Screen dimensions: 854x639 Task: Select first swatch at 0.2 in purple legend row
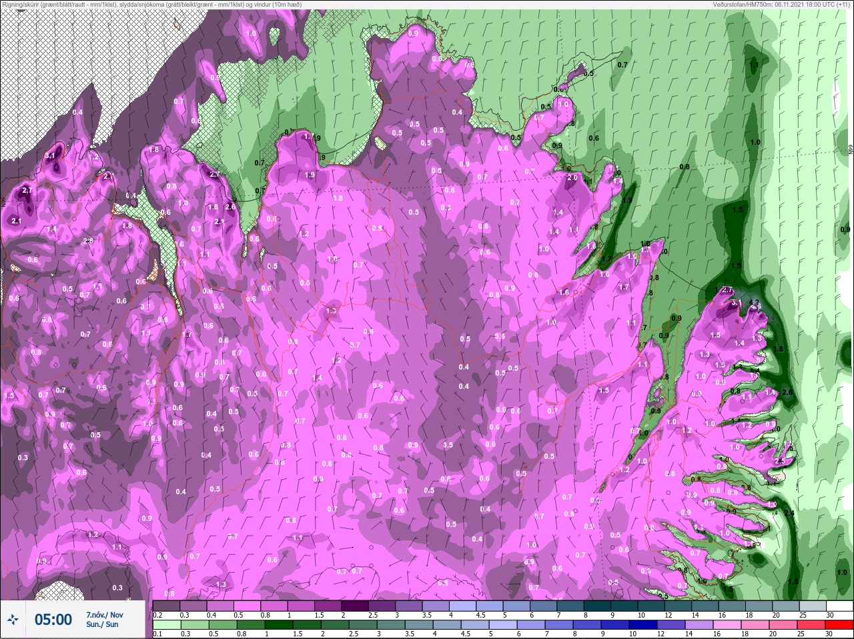coord(166,606)
